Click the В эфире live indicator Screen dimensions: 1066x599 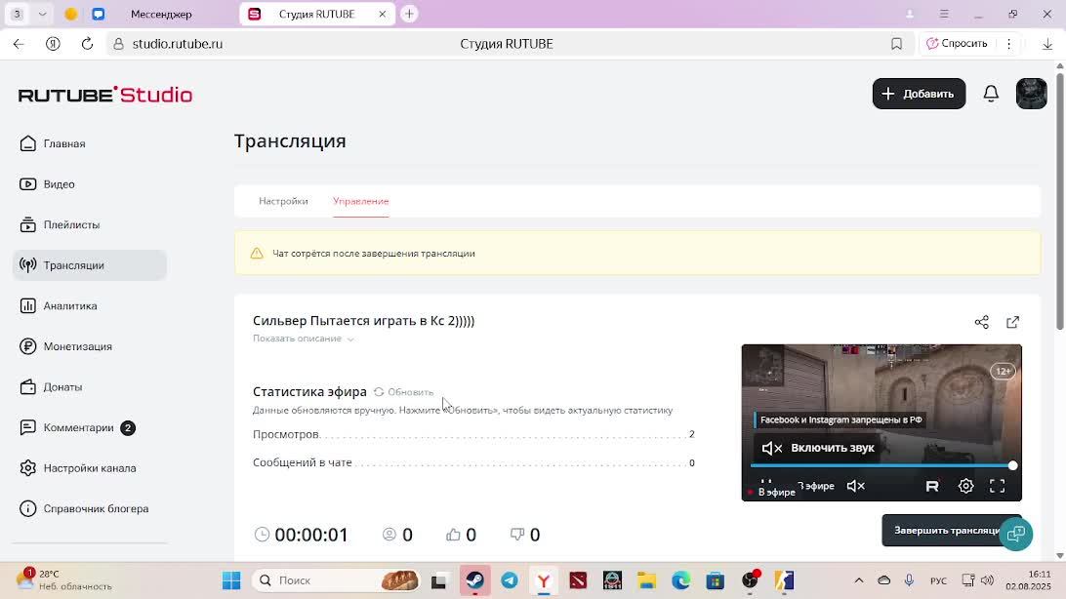771,492
